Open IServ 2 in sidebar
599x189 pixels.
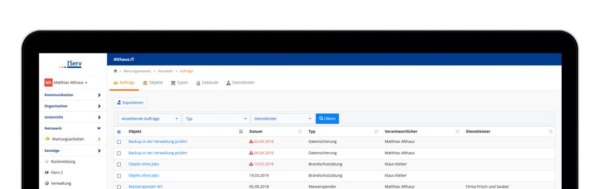[x=57, y=172]
